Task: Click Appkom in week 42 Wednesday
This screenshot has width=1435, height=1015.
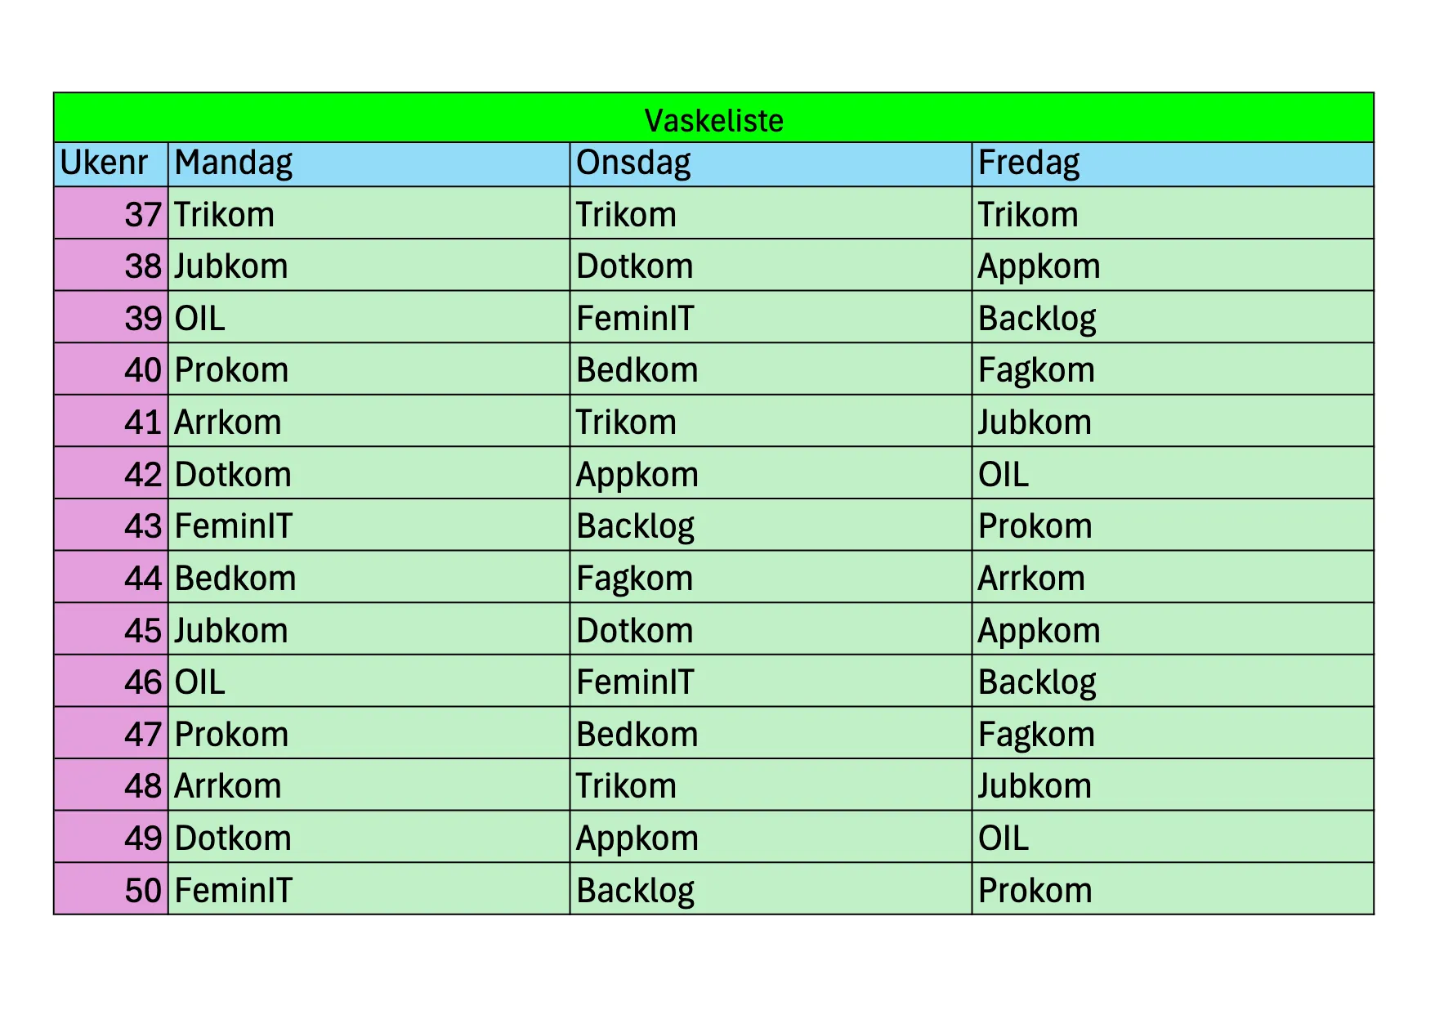Action: 637,475
